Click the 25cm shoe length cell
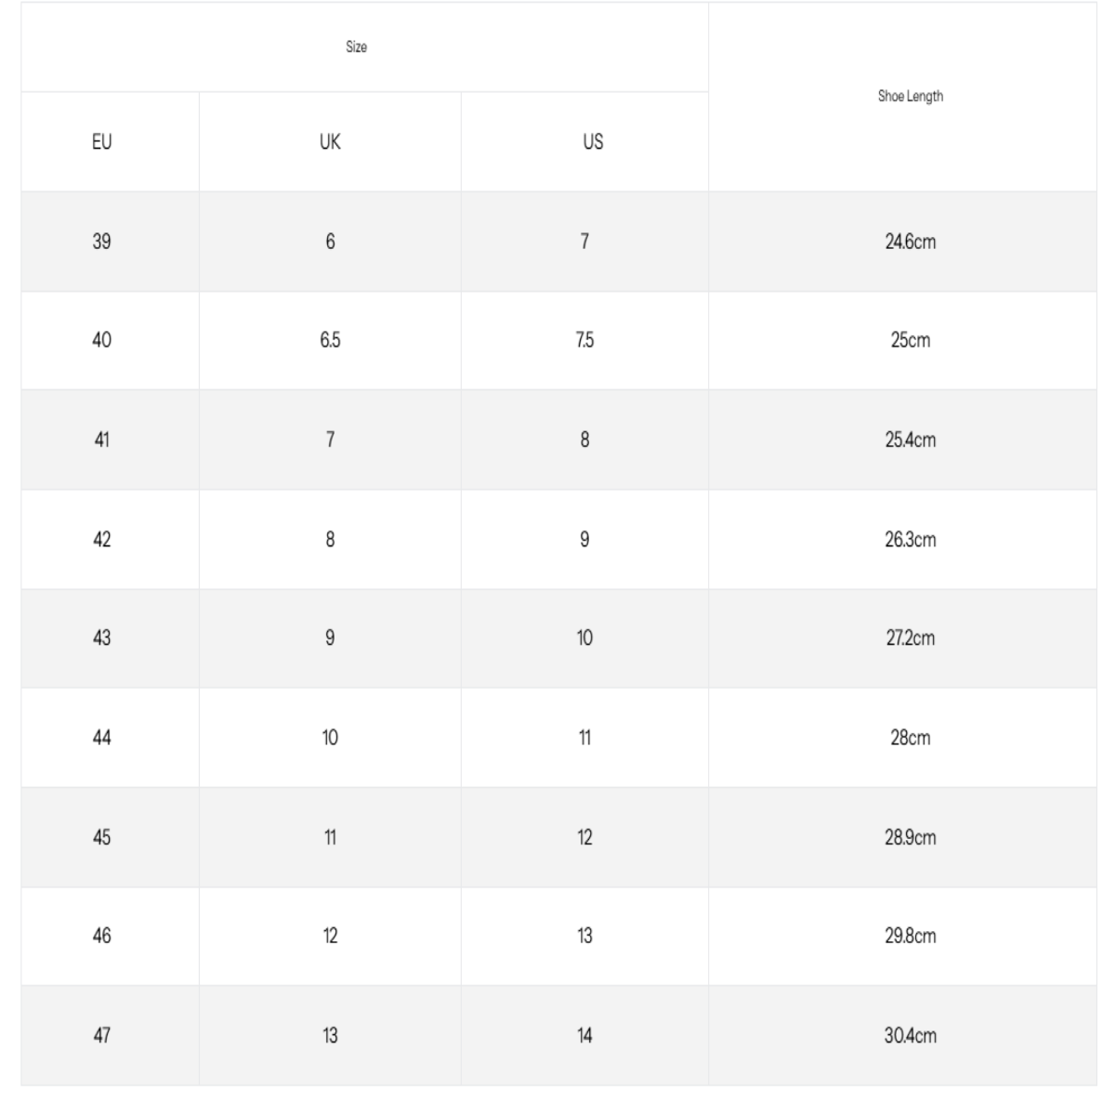The image size is (1115, 1115). (910, 340)
